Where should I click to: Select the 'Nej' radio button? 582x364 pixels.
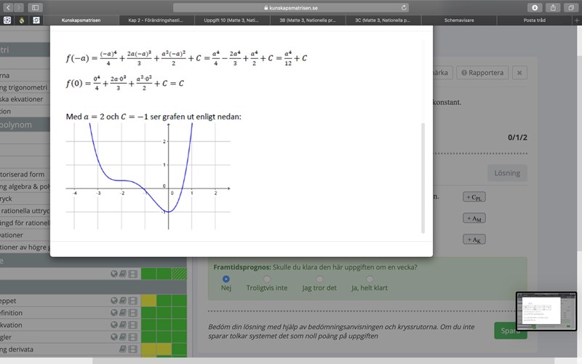pos(226,279)
